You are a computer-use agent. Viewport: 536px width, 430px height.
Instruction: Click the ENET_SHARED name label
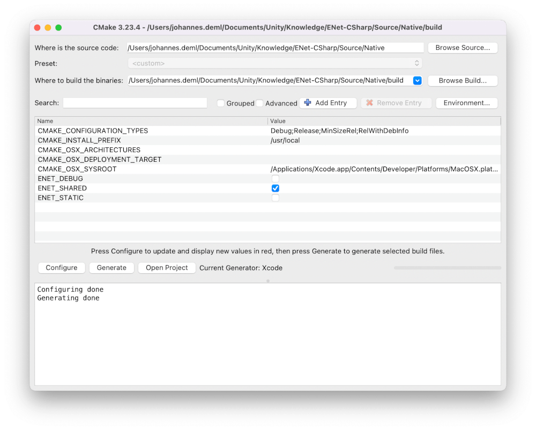[x=62, y=188]
